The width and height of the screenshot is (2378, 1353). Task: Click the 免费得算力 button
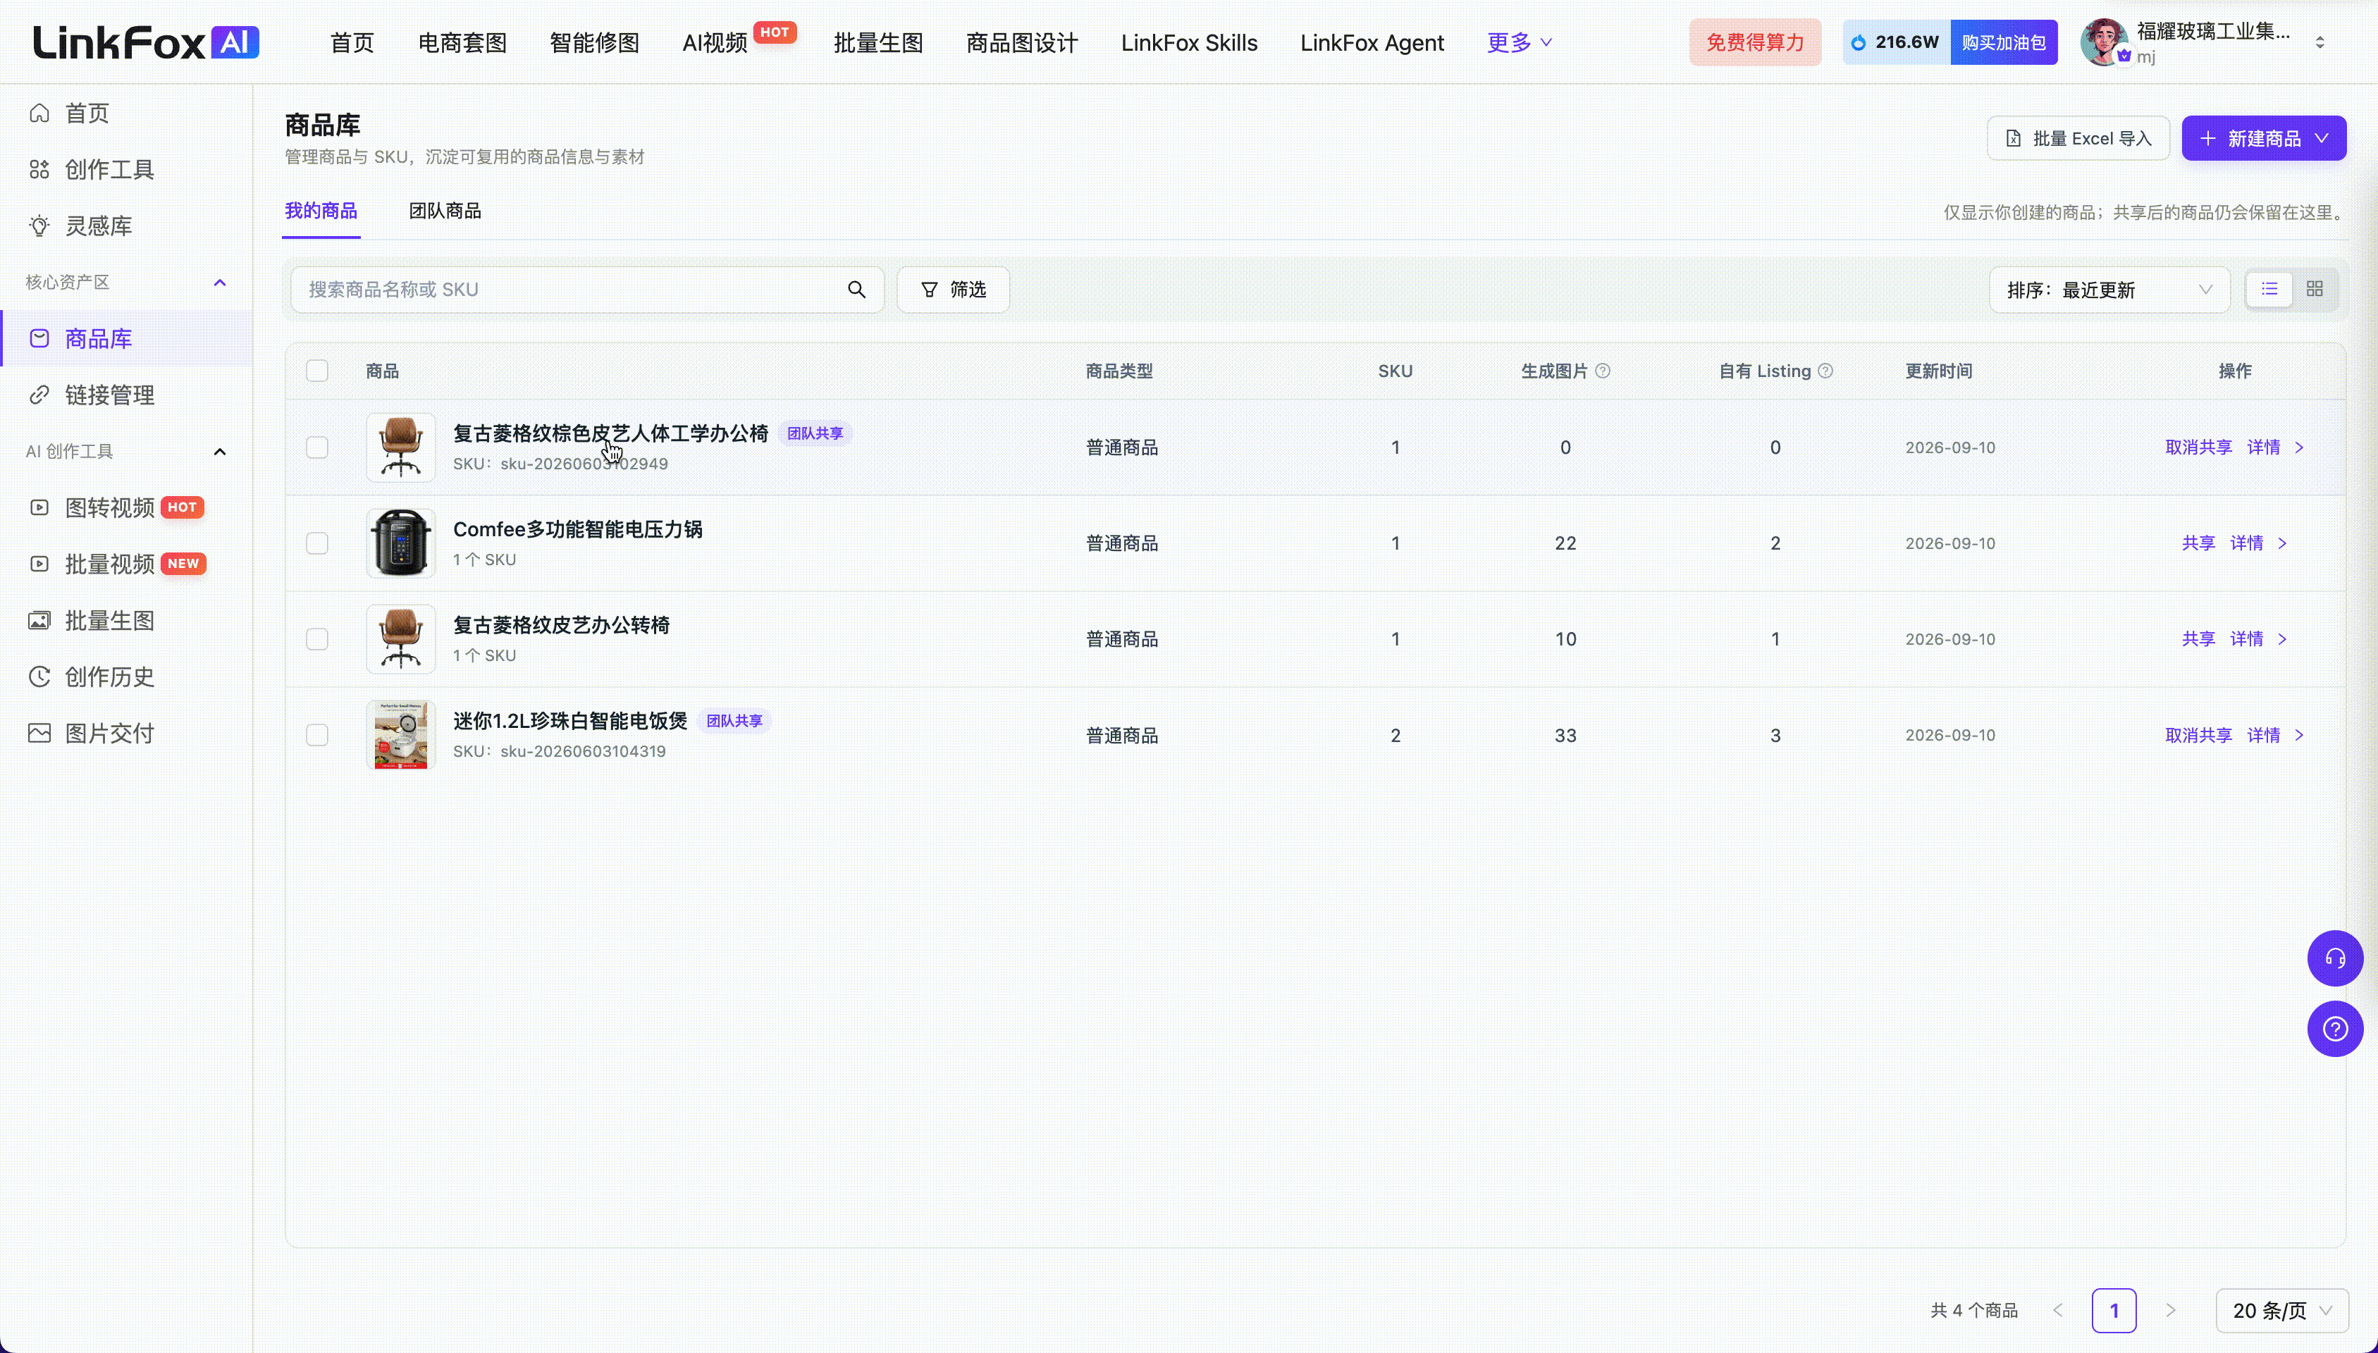[x=1754, y=43]
